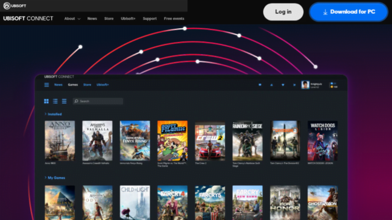Click the magnifier icon in search box
This screenshot has height=220, width=392.
click(76, 101)
